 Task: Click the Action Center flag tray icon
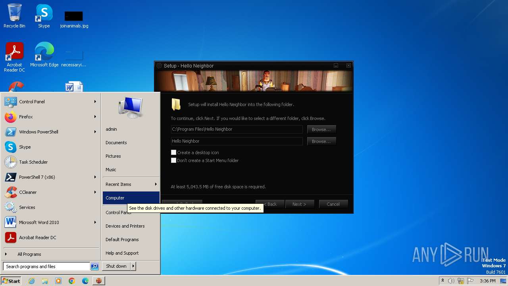[x=470, y=281]
